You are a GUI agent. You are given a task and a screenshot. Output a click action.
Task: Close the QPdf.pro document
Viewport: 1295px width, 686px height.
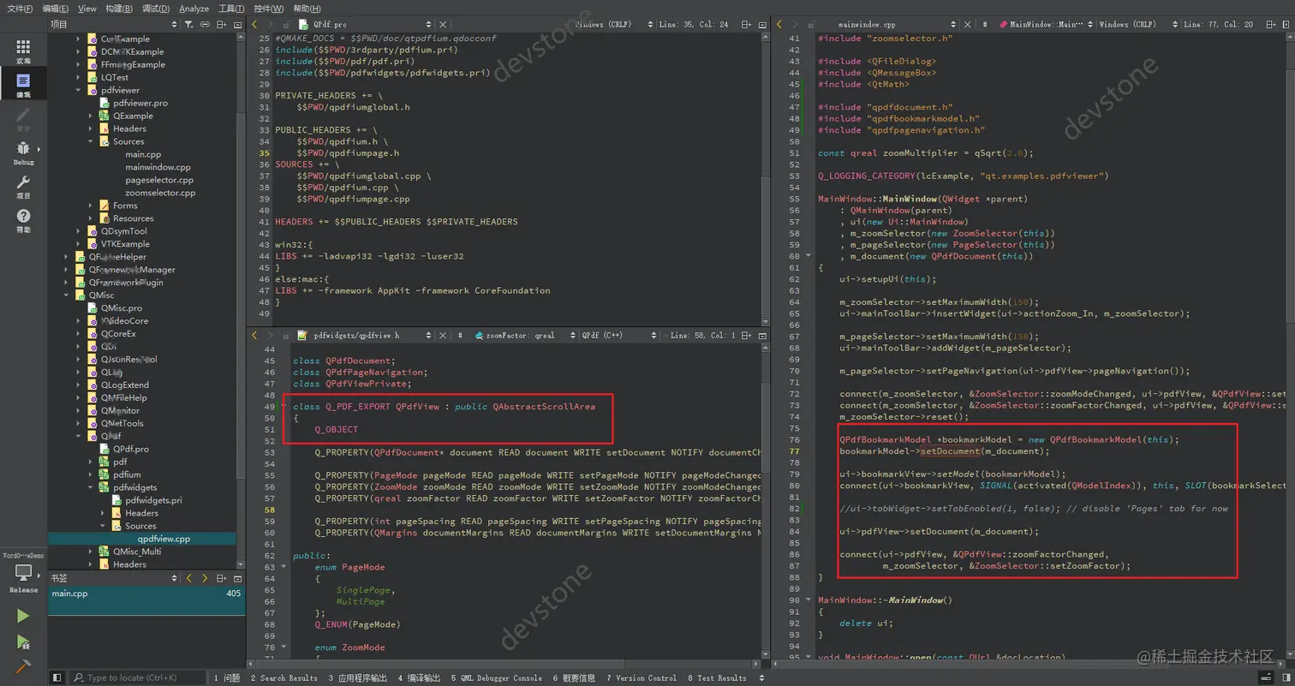click(x=443, y=25)
